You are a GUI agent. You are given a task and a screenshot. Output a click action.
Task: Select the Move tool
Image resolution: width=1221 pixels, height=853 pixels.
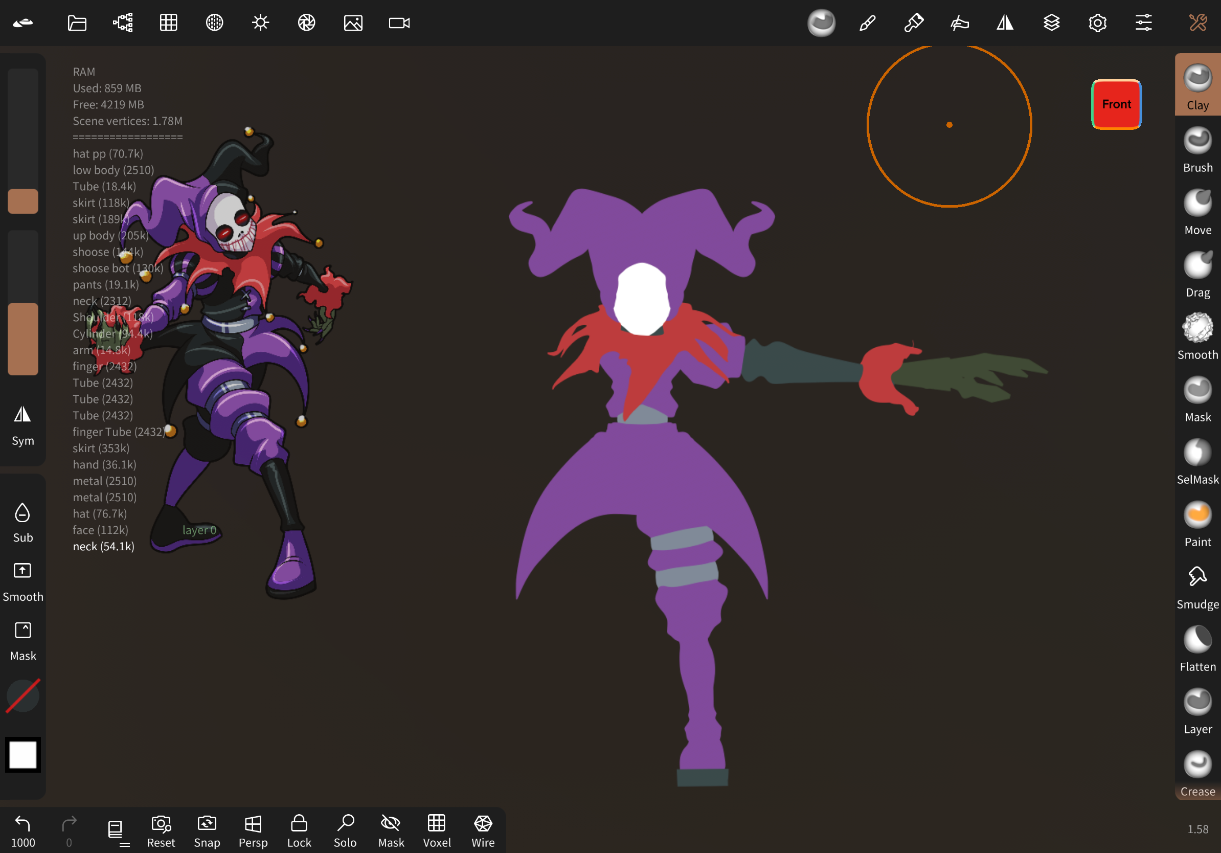click(1197, 212)
